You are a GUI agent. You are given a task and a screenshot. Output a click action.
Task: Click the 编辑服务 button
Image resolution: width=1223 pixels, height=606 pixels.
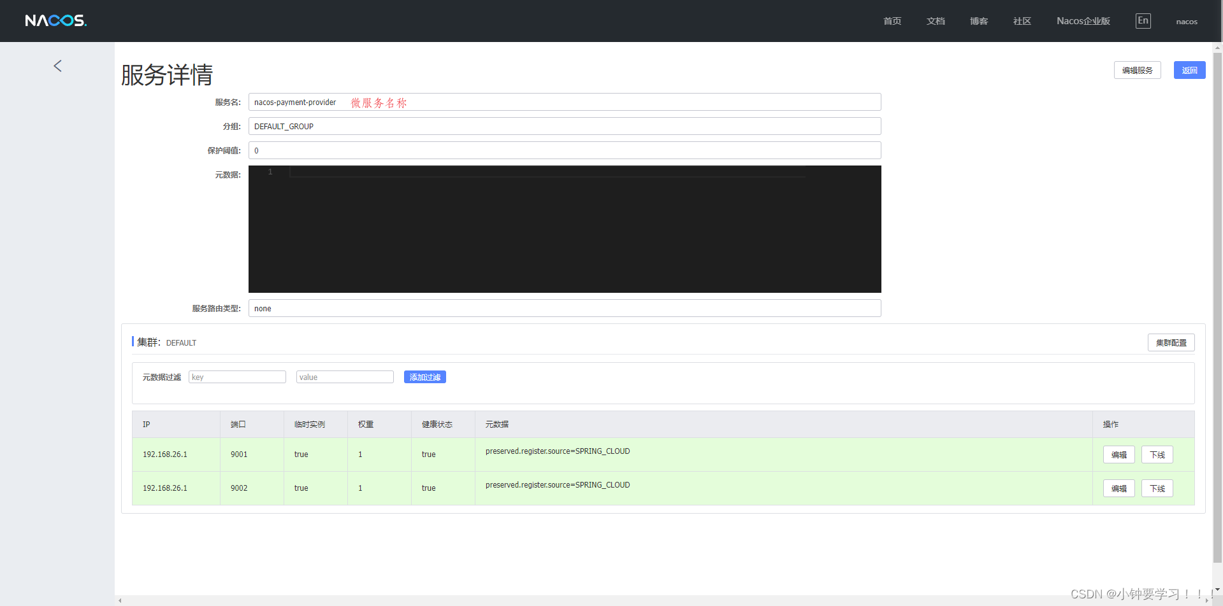coord(1138,70)
